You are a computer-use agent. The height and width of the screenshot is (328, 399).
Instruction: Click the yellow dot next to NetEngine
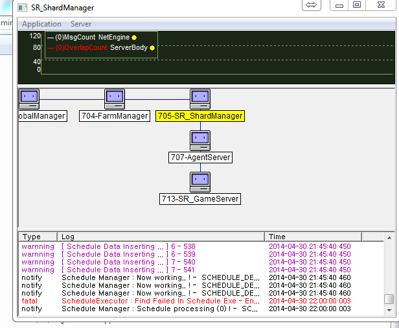[x=134, y=38]
